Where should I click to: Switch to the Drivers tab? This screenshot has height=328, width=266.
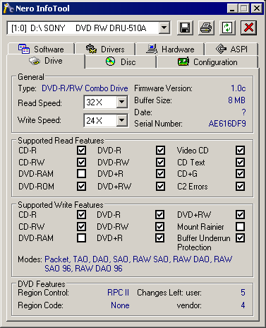tap(105, 49)
